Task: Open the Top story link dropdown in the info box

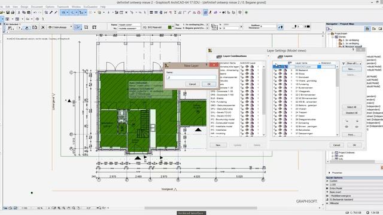Action: click(208, 25)
